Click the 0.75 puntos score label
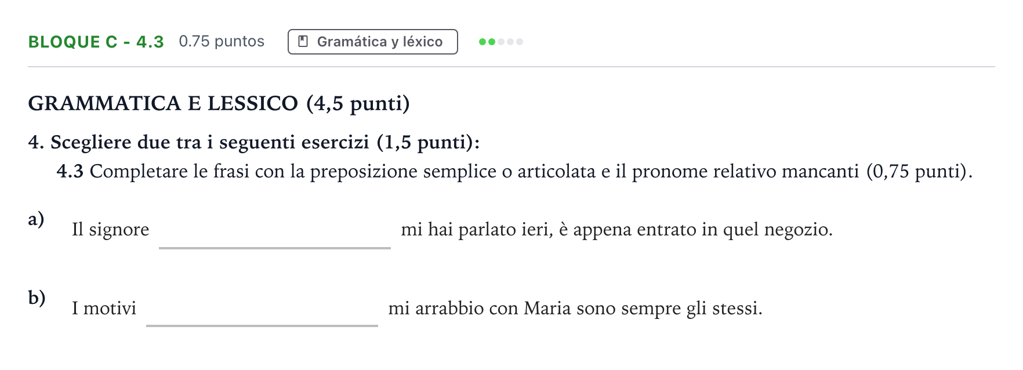Image resolution: width=1023 pixels, height=370 pixels. click(x=222, y=42)
